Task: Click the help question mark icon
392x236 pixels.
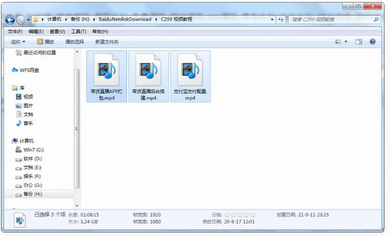Action: pyautogui.click(x=372, y=41)
